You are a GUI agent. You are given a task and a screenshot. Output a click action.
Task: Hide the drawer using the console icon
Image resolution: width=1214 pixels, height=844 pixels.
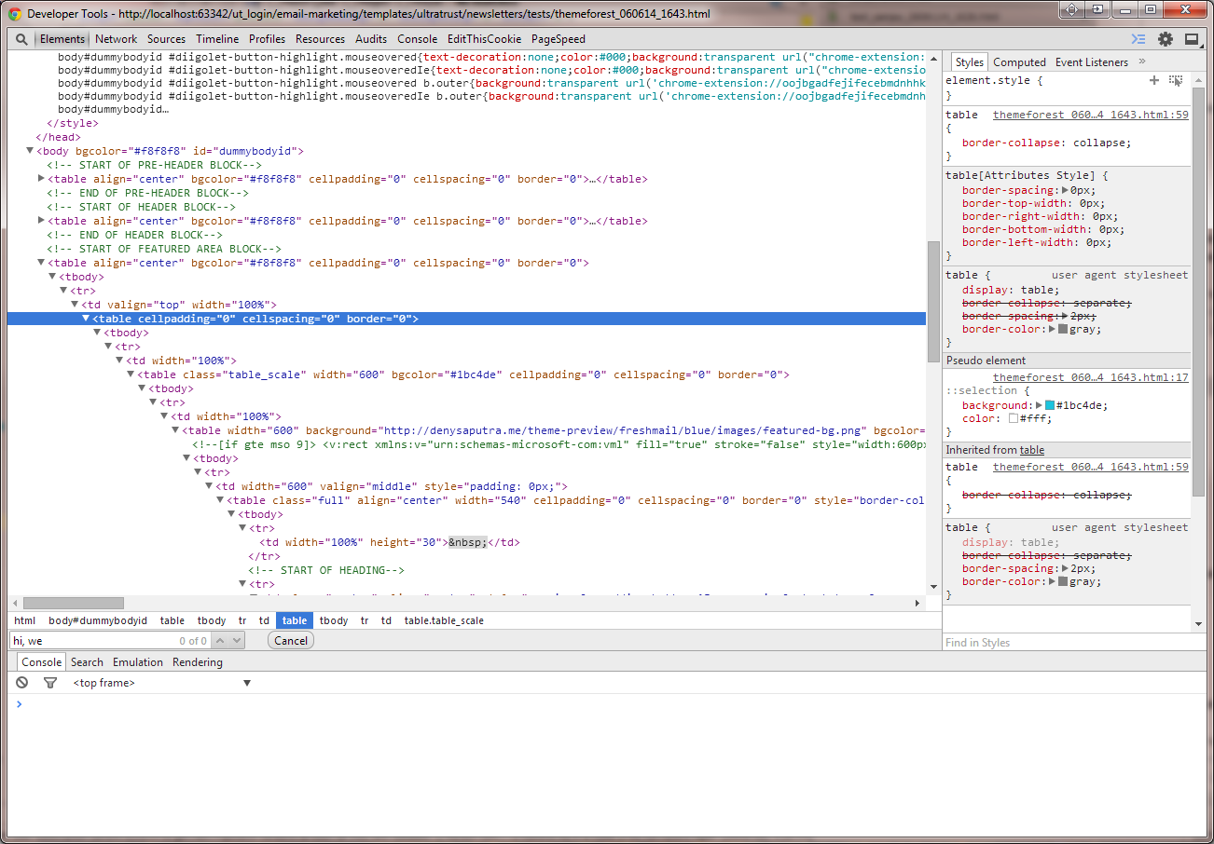1139,39
